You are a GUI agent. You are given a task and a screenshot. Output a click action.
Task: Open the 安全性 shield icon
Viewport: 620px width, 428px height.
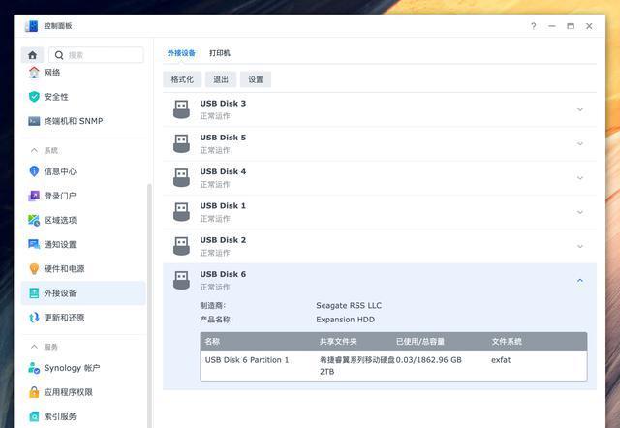[34, 97]
